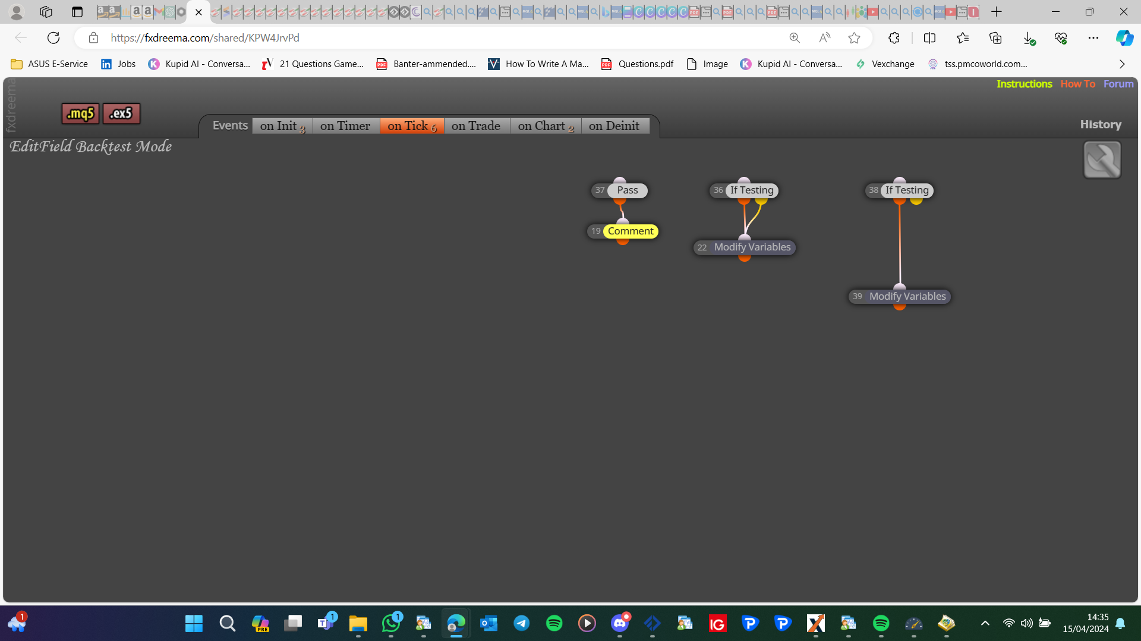Open a new browser tab
This screenshot has width=1141, height=641.
click(x=997, y=12)
